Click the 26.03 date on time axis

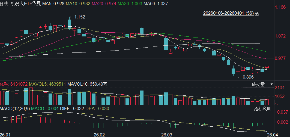pos(167,135)
